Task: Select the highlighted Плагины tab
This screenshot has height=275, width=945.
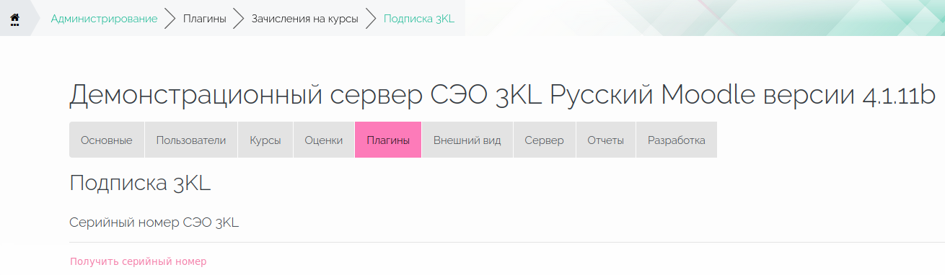Action: click(x=388, y=140)
